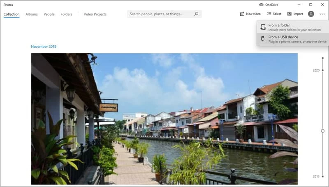Viewport: 329px width, 187px height.
Task: Click the November 2019 date heading
Action: pos(44,47)
